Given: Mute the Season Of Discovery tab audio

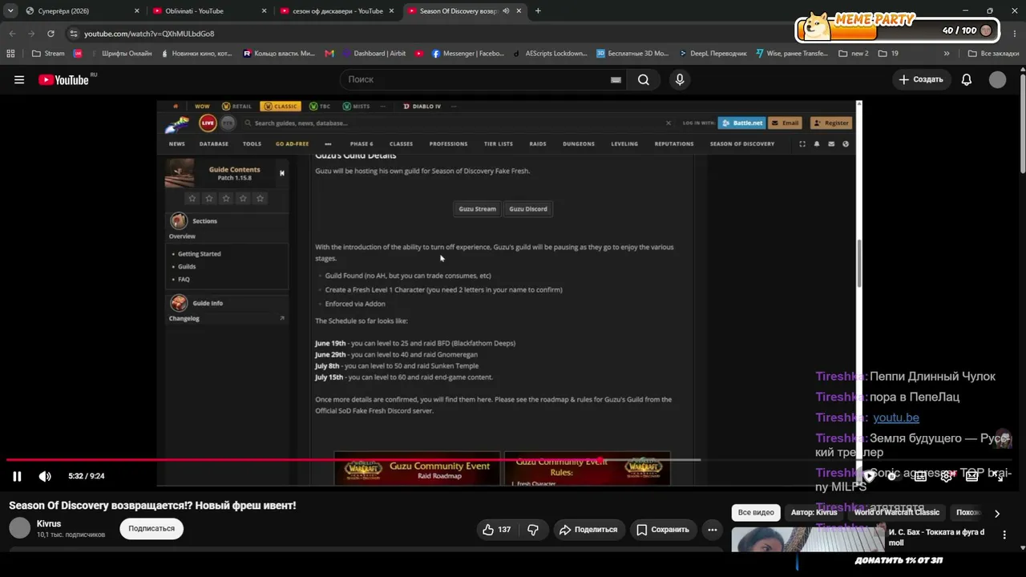Looking at the screenshot, I should click(506, 11).
